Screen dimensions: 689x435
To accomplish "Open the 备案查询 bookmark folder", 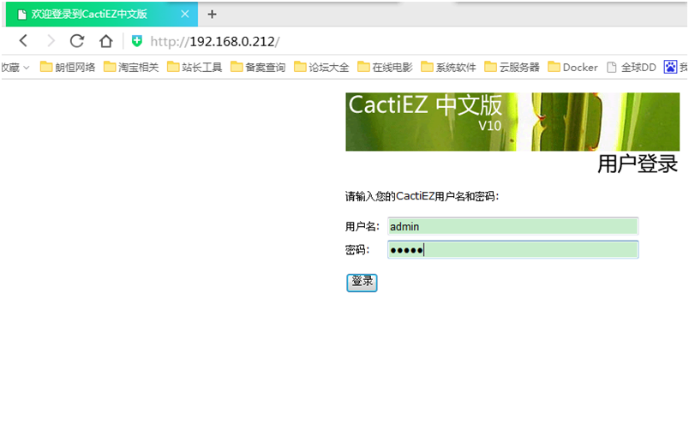I will [x=258, y=67].
